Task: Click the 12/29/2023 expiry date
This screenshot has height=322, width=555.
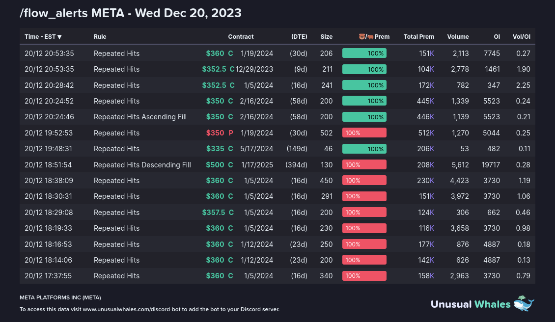Action: tap(254, 69)
